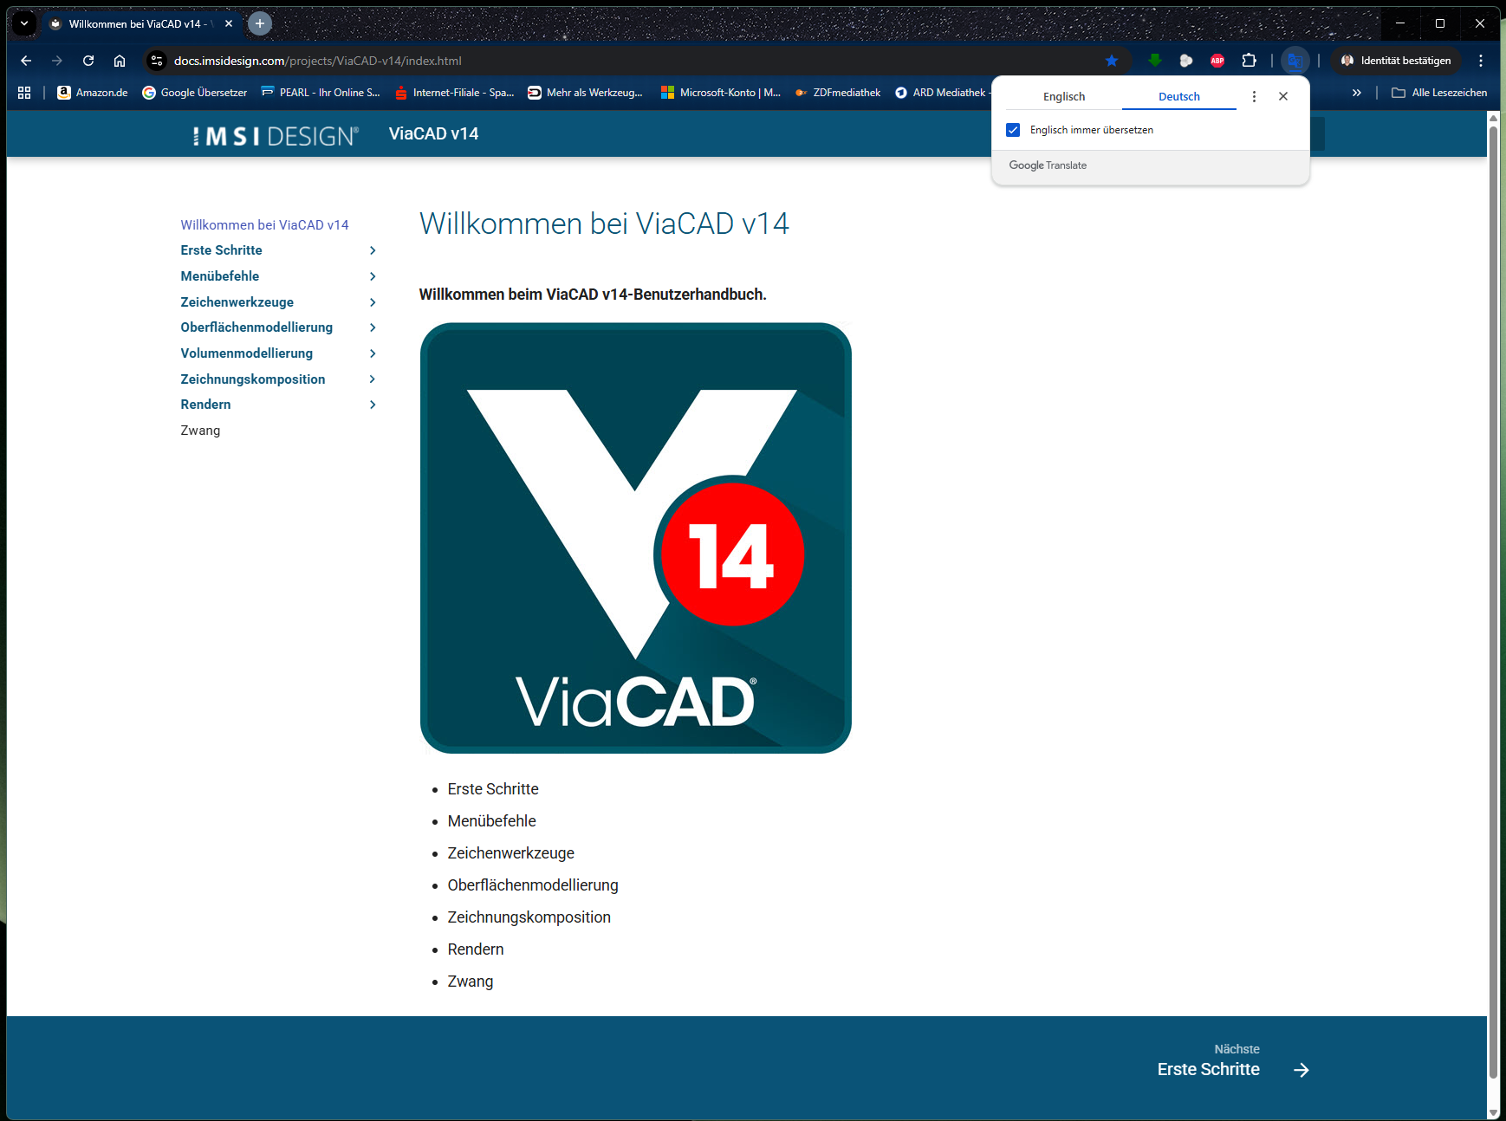Close the Google Translate popup
Image resolution: width=1506 pixels, height=1121 pixels.
click(1283, 96)
